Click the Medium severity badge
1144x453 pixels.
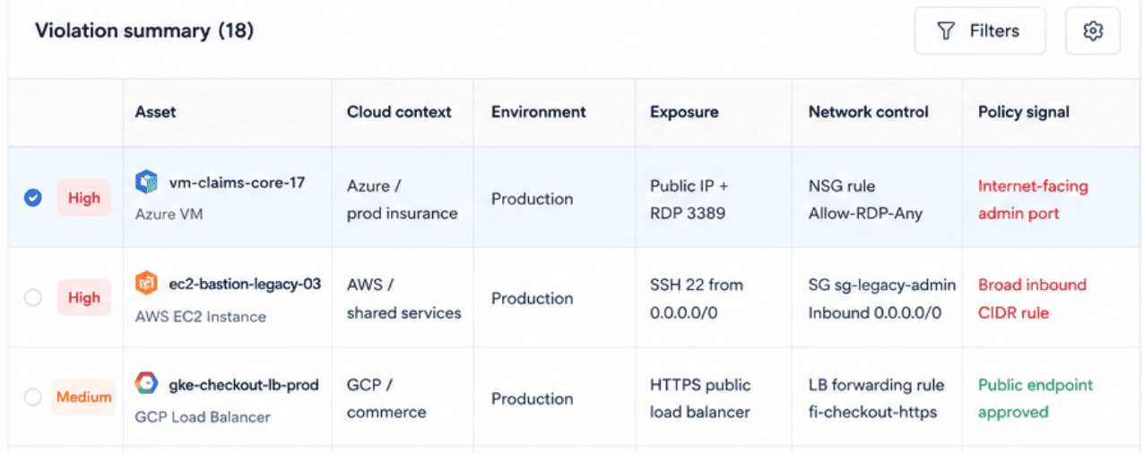pyautogui.click(x=83, y=397)
